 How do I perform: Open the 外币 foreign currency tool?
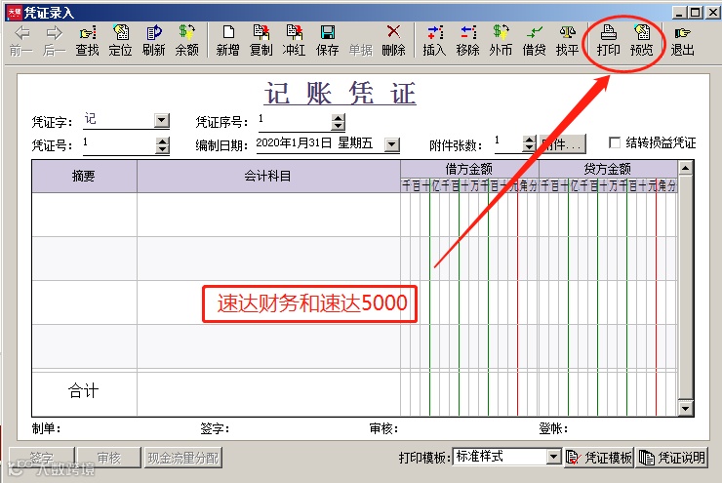click(501, 41)
